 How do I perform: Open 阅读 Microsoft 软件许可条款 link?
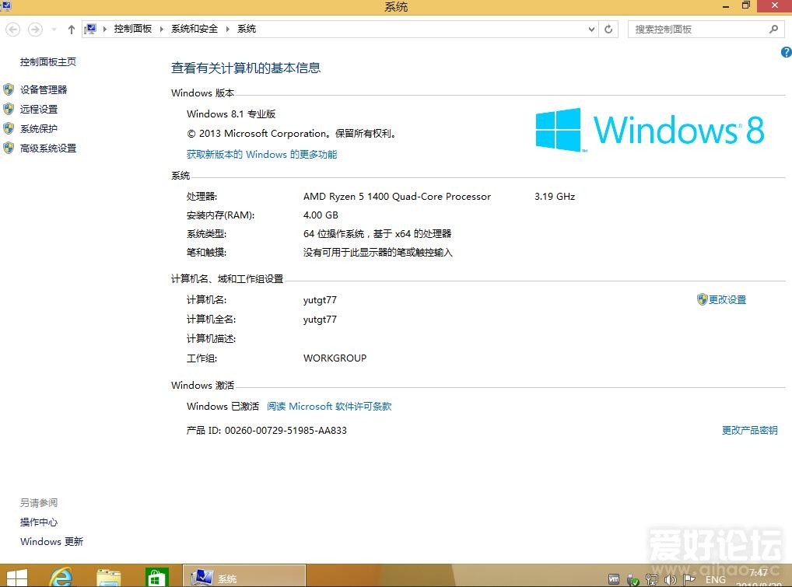click(x=329, y=407)
